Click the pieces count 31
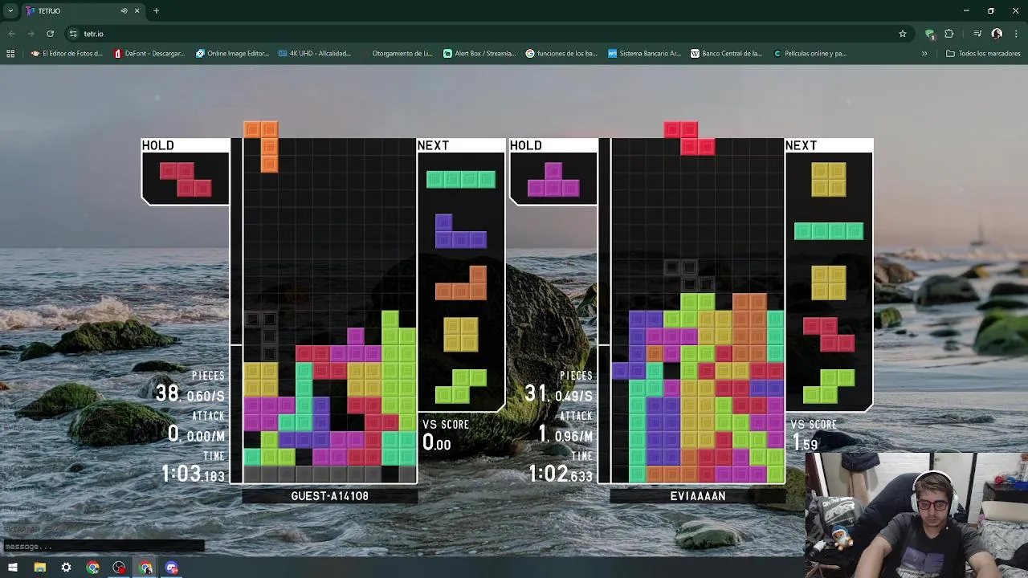This screenshot has width=1028, height=578. (x=535, y=393)
